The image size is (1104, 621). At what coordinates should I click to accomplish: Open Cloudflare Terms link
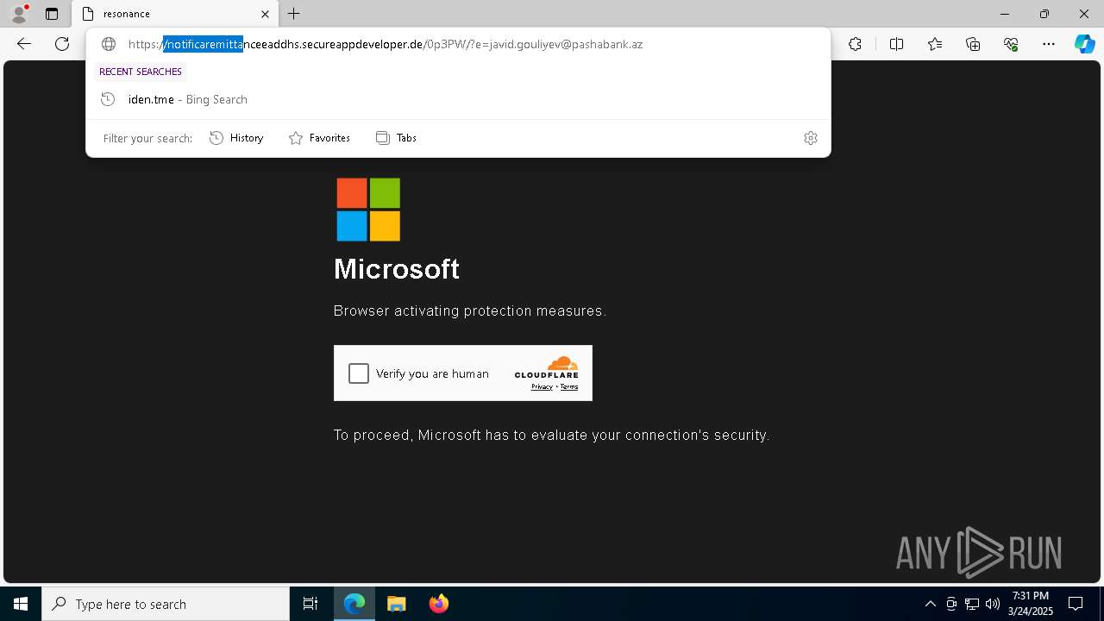point(569,386)
